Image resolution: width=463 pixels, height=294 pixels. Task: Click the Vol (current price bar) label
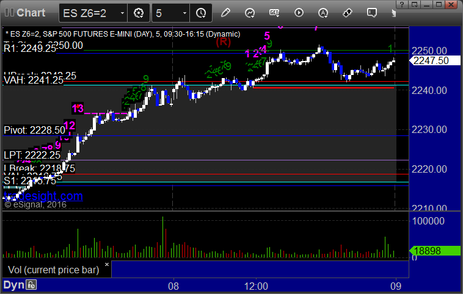[53, 270]
